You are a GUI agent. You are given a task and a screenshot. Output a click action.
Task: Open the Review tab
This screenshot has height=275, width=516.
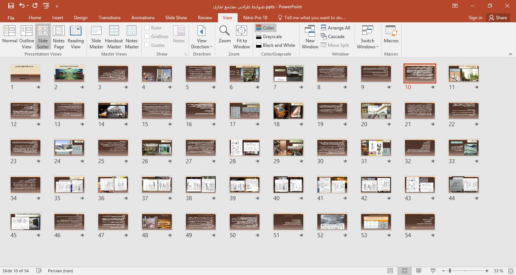point(205,18)
